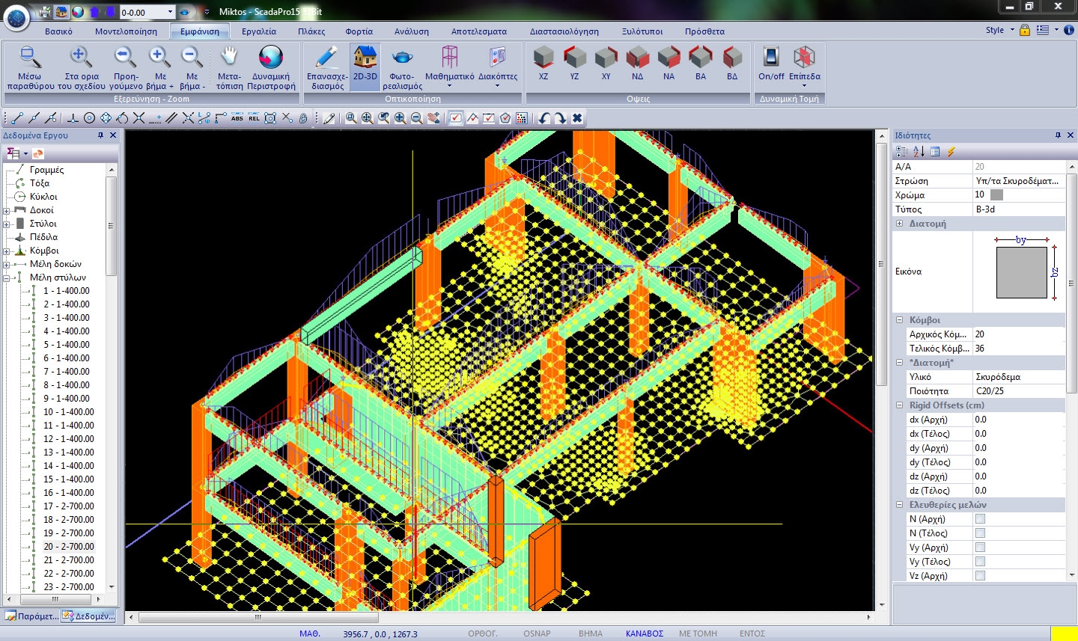Collapse the Μέλη στύλων tree node
Screen dimensions: 1078x641
(x=7, y=277)
